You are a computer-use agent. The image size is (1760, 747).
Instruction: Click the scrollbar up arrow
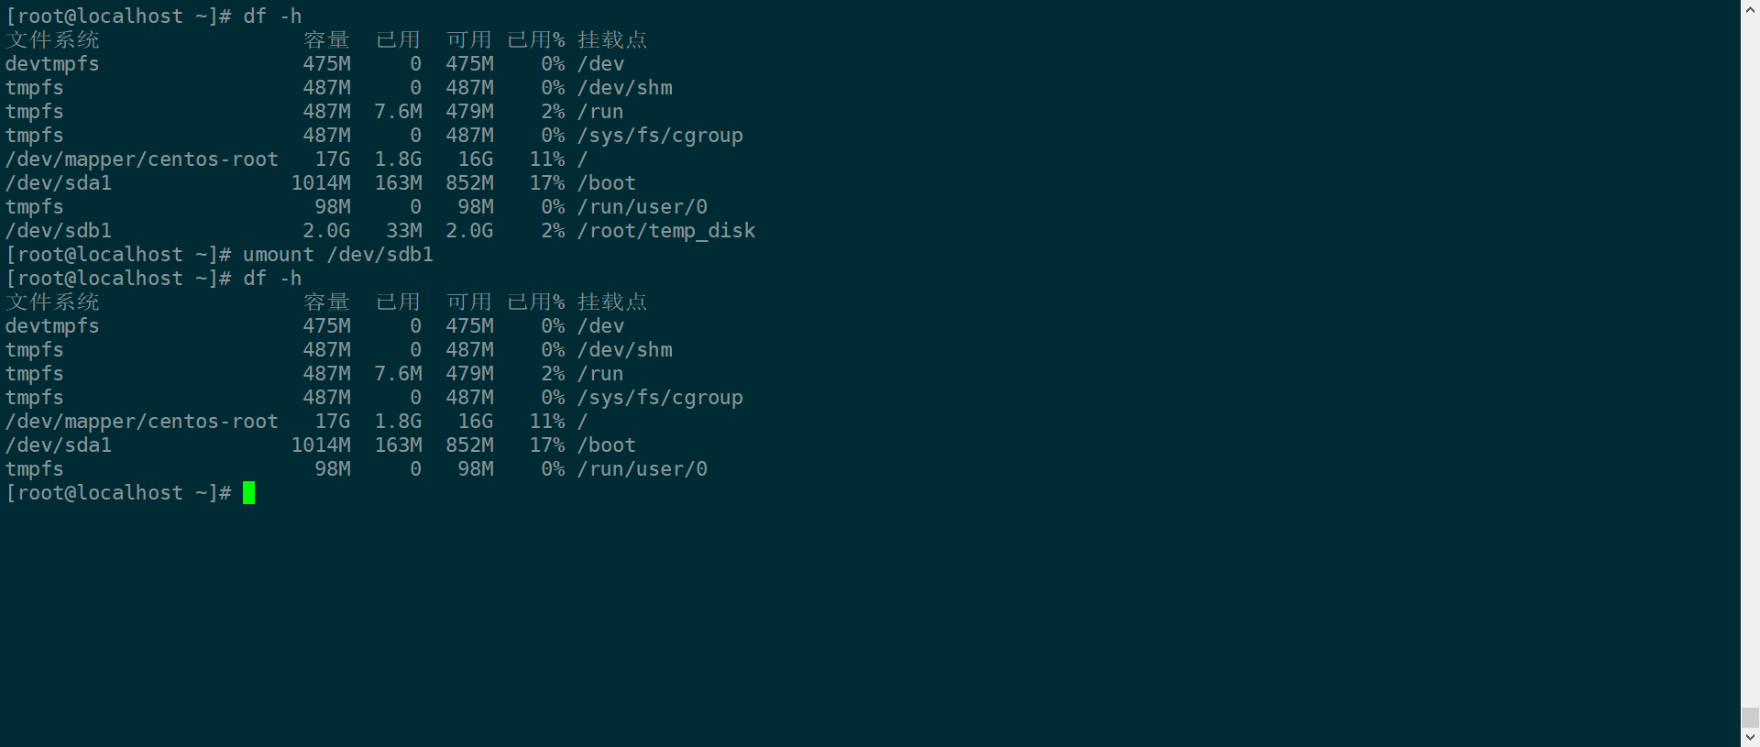coord(1750,8)
